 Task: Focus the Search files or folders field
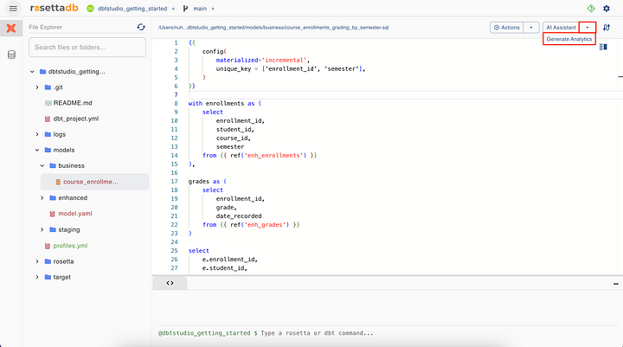pos(87,48)
